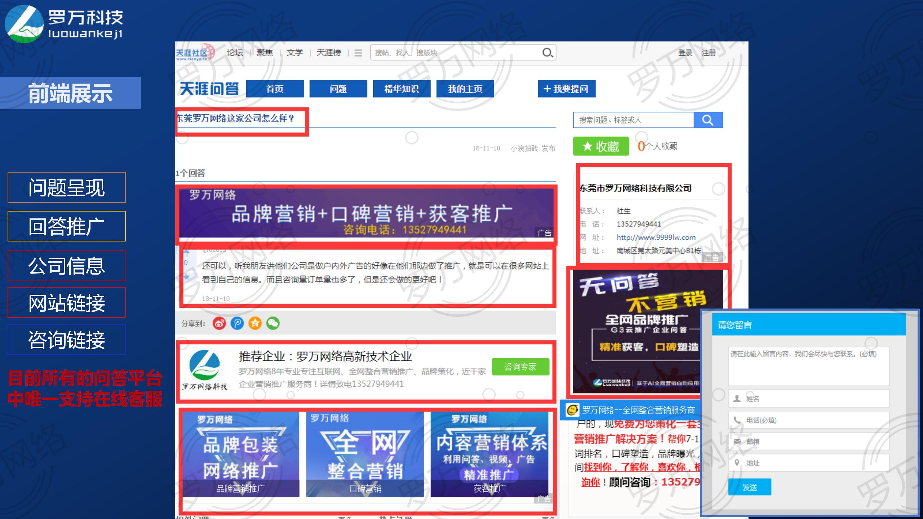Click the author name 小浪拍砖
923x519 pixels.
pyautogui.click(x=524, y=148)
